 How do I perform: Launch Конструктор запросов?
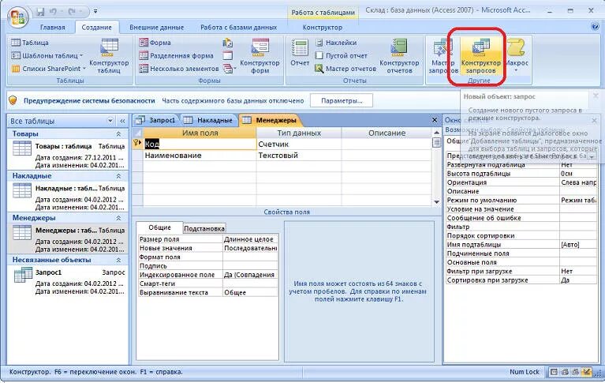click(480, 56)
